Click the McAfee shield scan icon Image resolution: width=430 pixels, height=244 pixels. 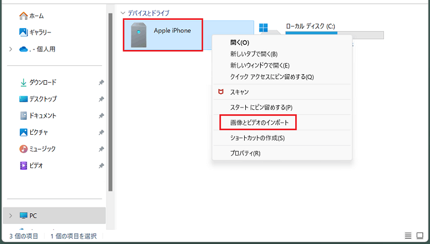(x=220, y=92)
